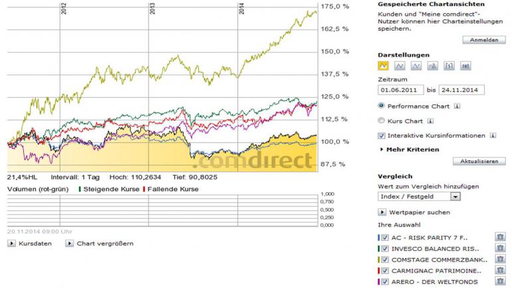Remove COMSTAGE COMMERZBANK with its trash icon

[x=499, y=259]
